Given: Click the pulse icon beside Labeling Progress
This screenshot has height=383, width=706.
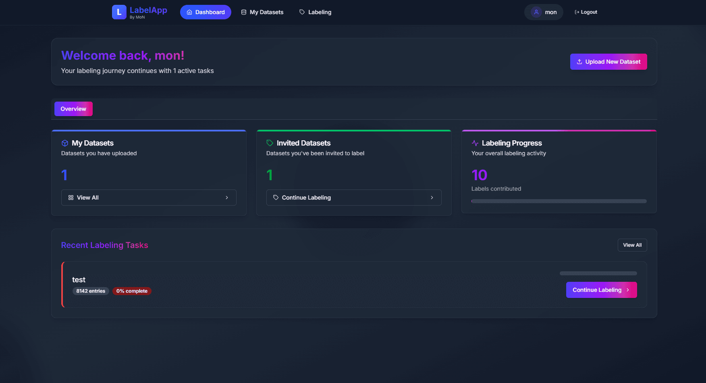Looking at the screenshot, I should (x=475, y=143).
